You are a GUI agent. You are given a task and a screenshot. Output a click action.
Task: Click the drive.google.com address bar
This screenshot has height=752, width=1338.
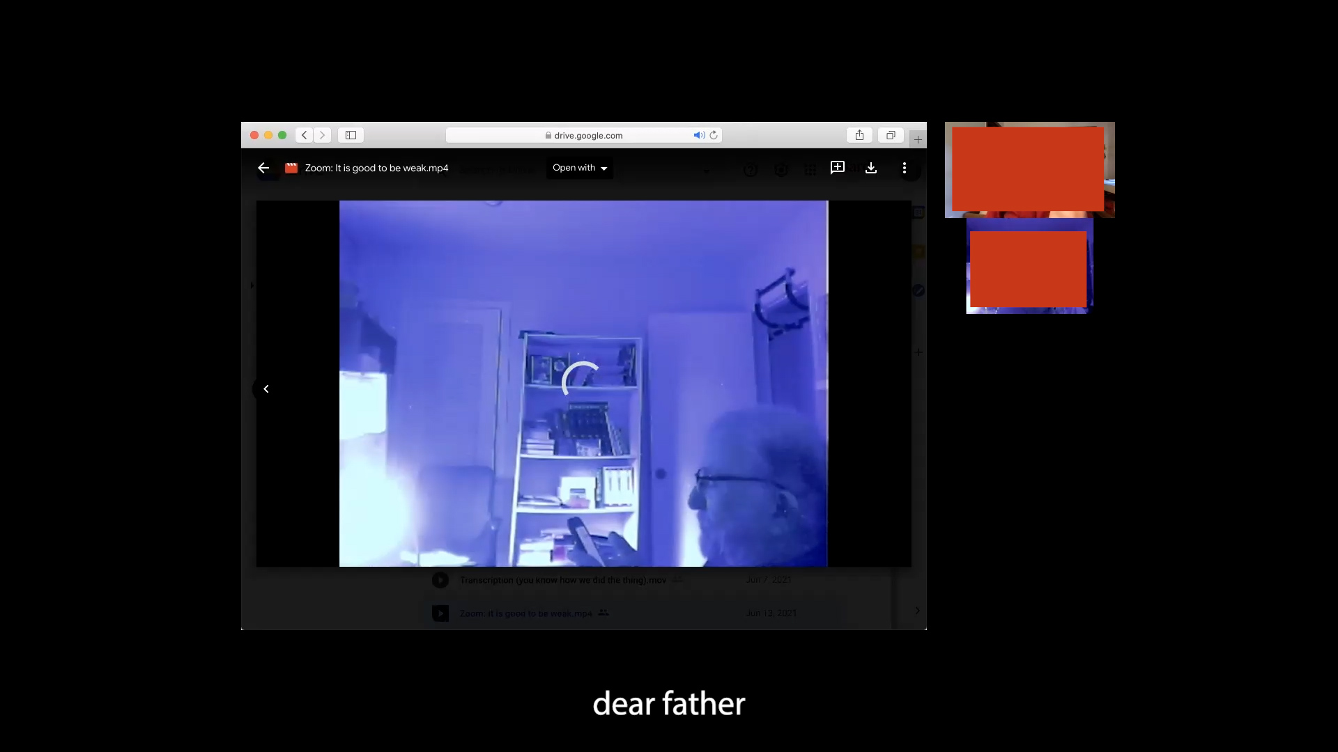[583, 135]
